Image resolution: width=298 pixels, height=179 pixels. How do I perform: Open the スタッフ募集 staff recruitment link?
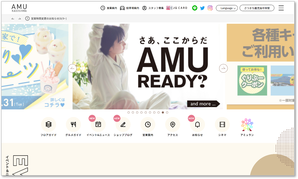[x=153, y=8]
